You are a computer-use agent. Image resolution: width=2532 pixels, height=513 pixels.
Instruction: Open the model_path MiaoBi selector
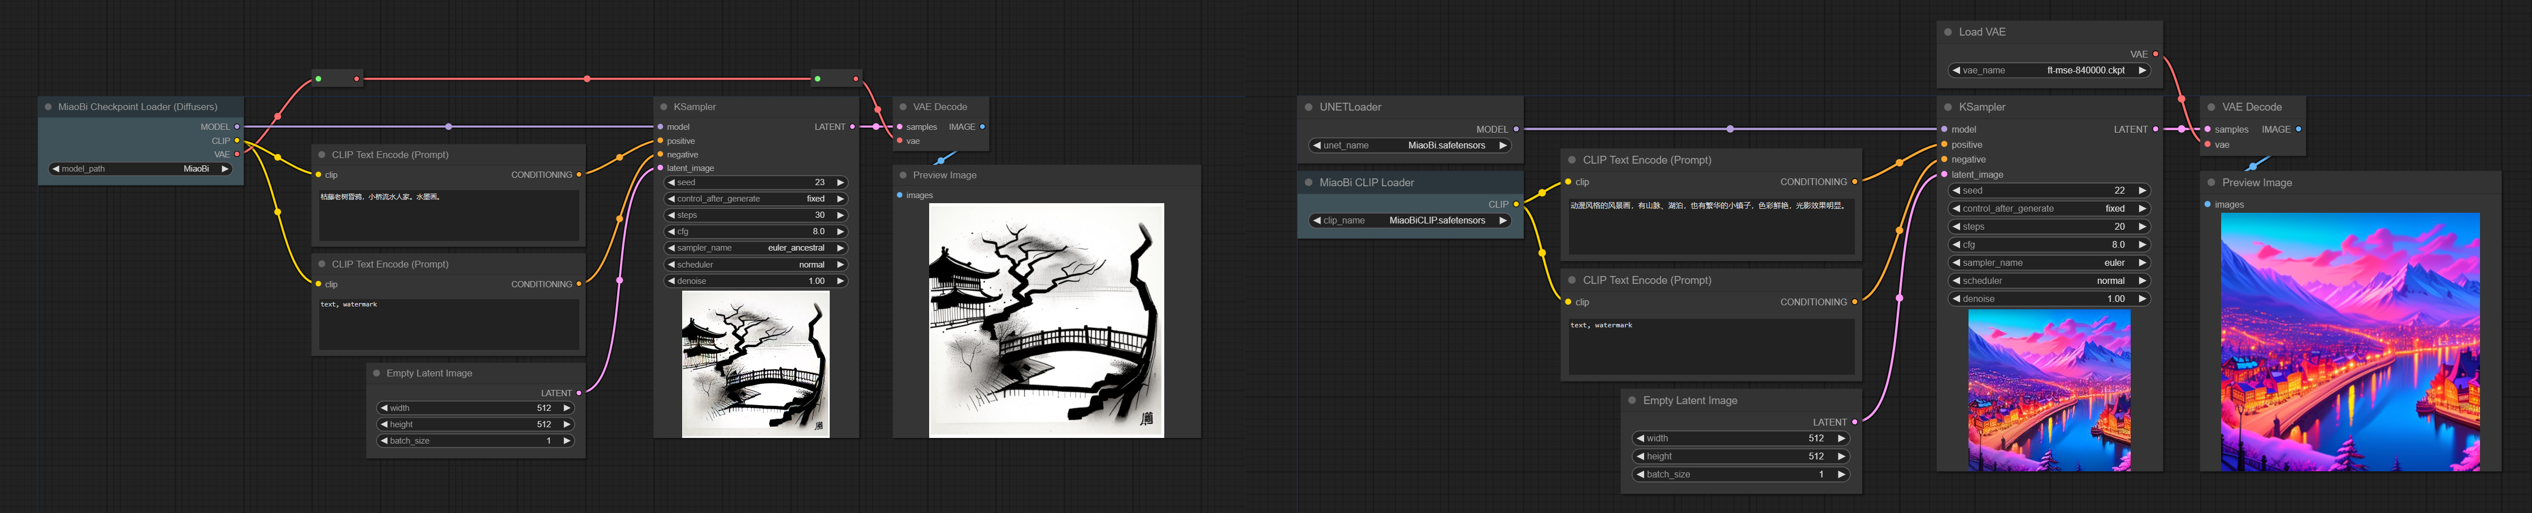click(x=141, y=169)
